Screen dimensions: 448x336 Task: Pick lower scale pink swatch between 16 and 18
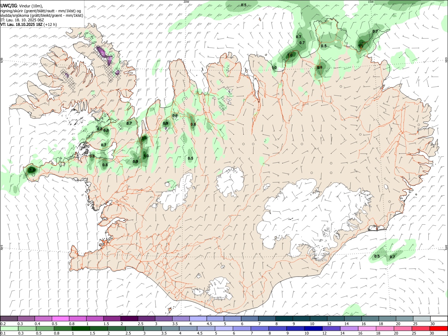point(367,329)
